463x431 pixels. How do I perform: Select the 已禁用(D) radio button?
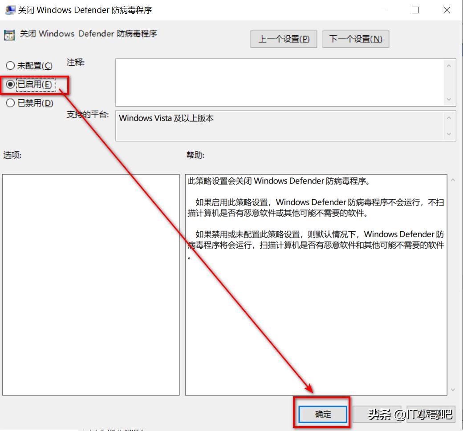coord(10,103)
